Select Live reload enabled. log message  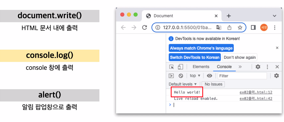pos(196,99)
